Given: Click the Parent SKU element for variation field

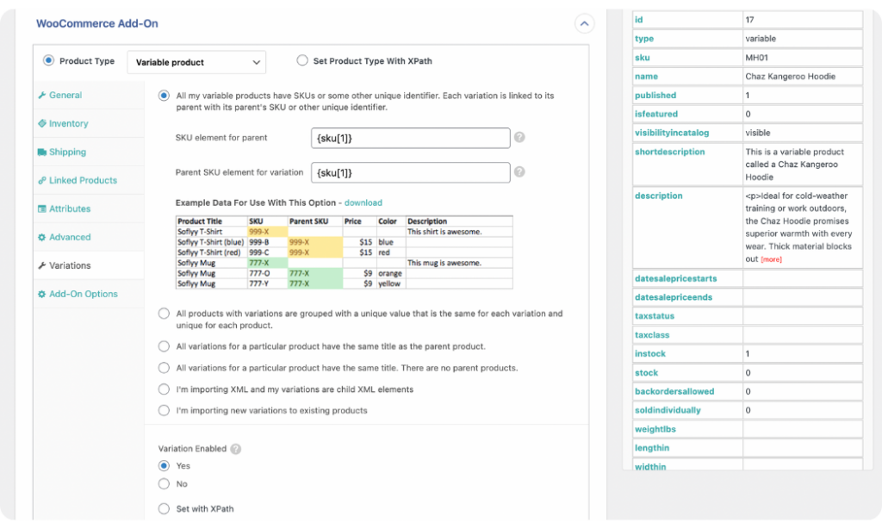Looking at the screenshot, I should [411, 173].
